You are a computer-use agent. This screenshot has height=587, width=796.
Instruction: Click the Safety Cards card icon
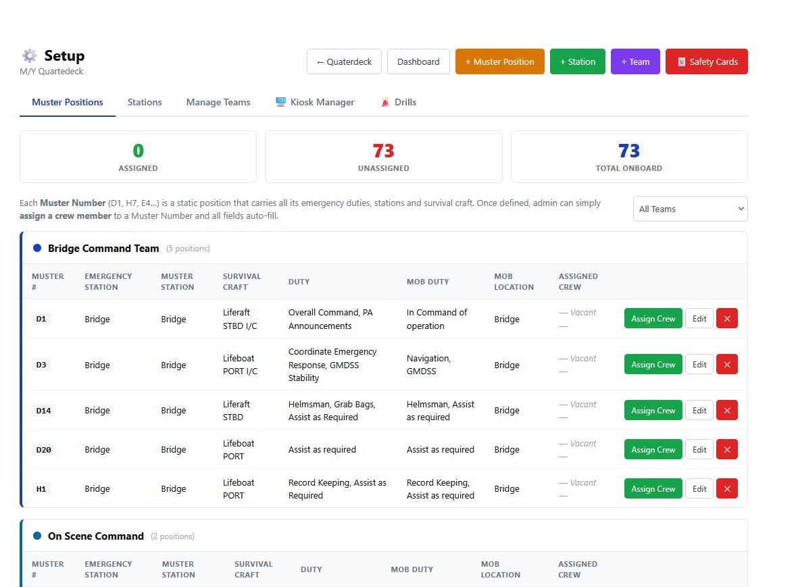[x=681, y=62]
